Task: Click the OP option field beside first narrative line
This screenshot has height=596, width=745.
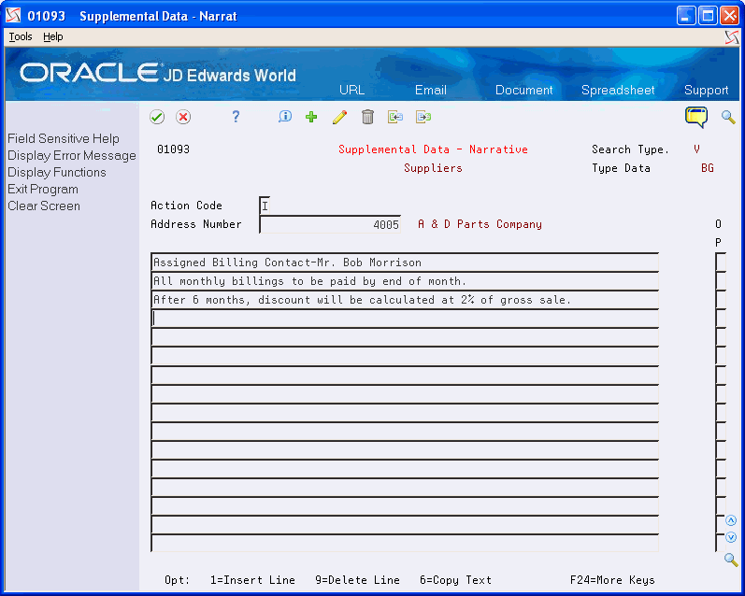Action: click(721, 263)
